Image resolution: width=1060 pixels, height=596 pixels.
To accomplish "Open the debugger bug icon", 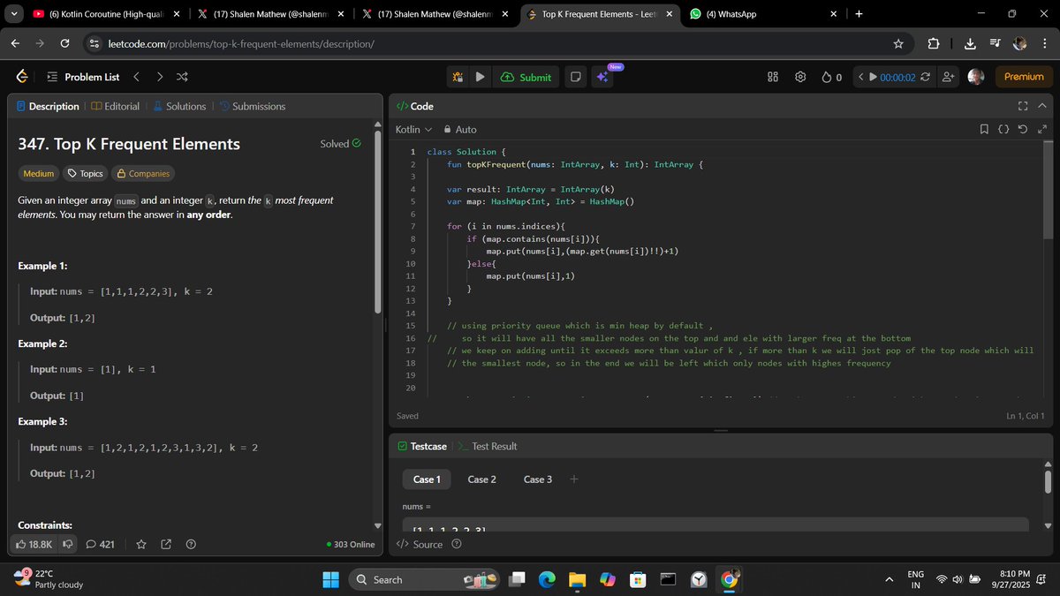I will [x=458, y=77].
